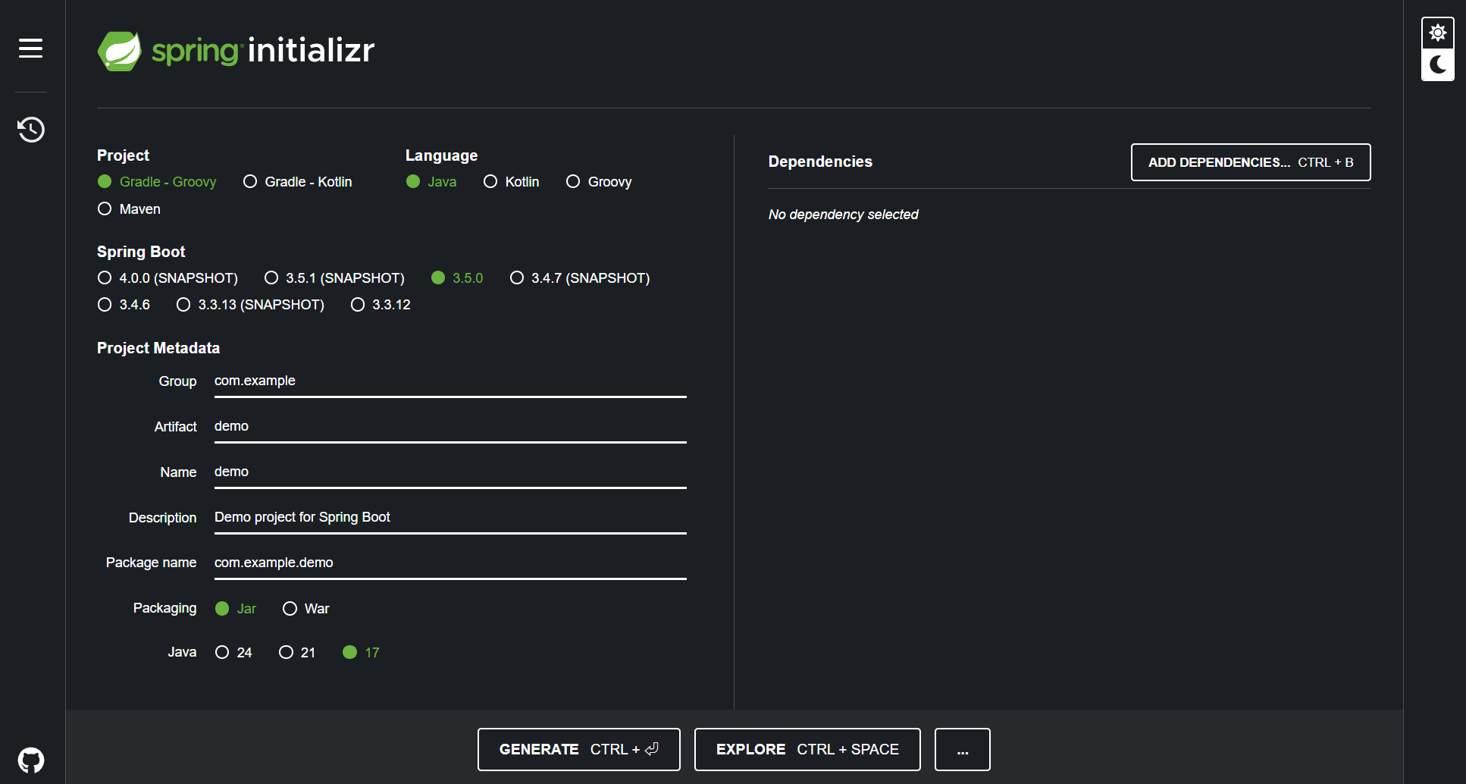Click the Spring Boot heading
The height and width of the screenshot is (784, 1466).
[141, 252]
